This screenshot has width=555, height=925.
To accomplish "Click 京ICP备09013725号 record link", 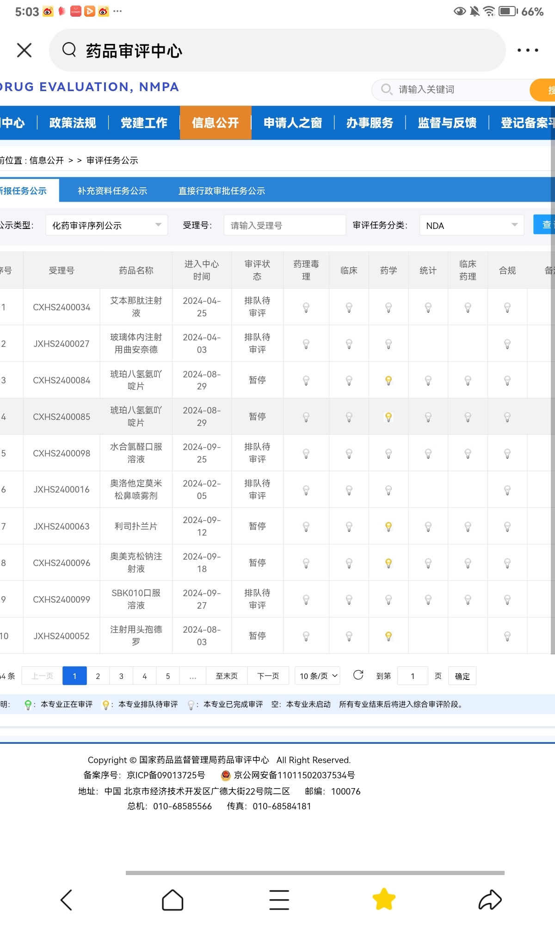I will [x=166, y=775].
